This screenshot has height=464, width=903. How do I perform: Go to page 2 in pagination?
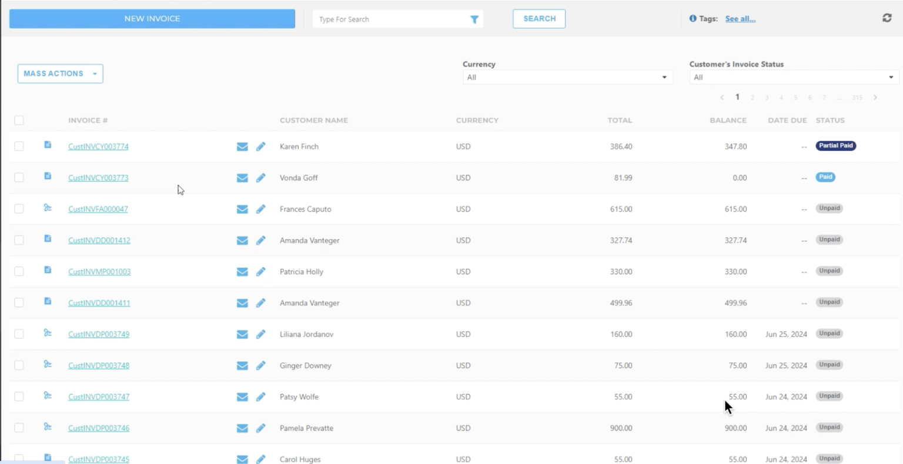tap(752, 98)
